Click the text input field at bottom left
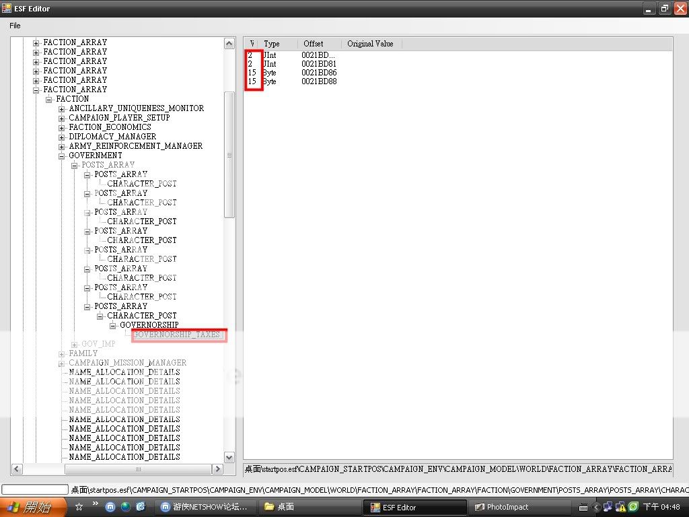The height and width of the screenshot is (517, 689). tap(35, 489)
